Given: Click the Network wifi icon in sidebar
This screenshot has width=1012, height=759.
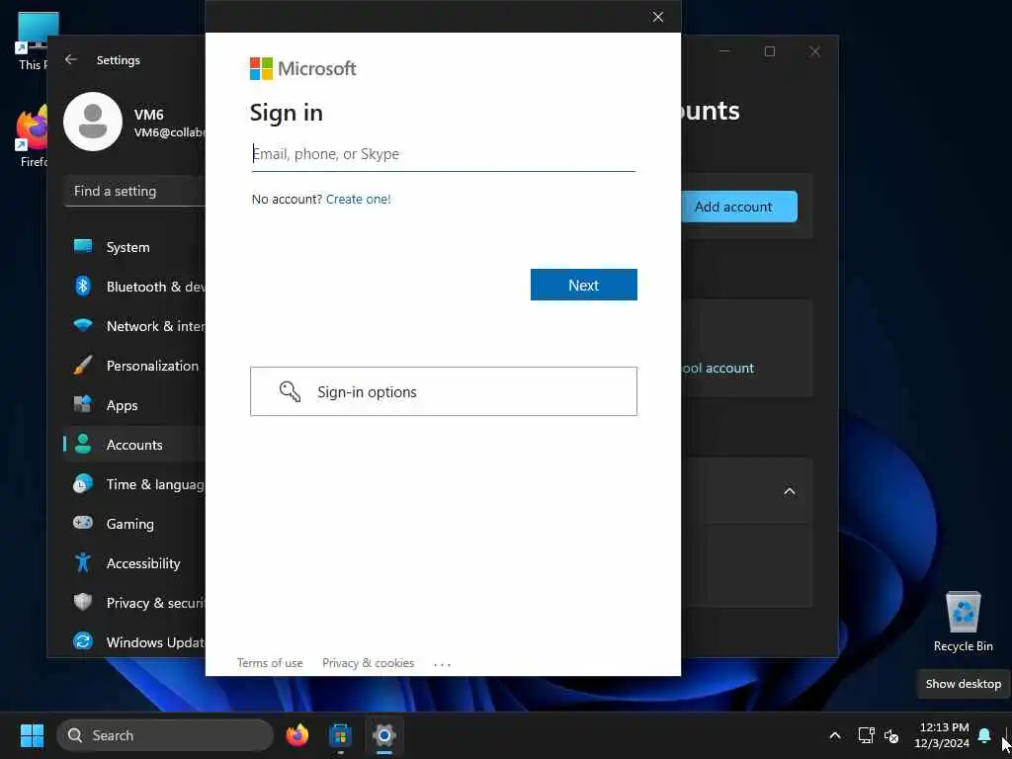Looking at the screenshot, I should click(83, 325).
